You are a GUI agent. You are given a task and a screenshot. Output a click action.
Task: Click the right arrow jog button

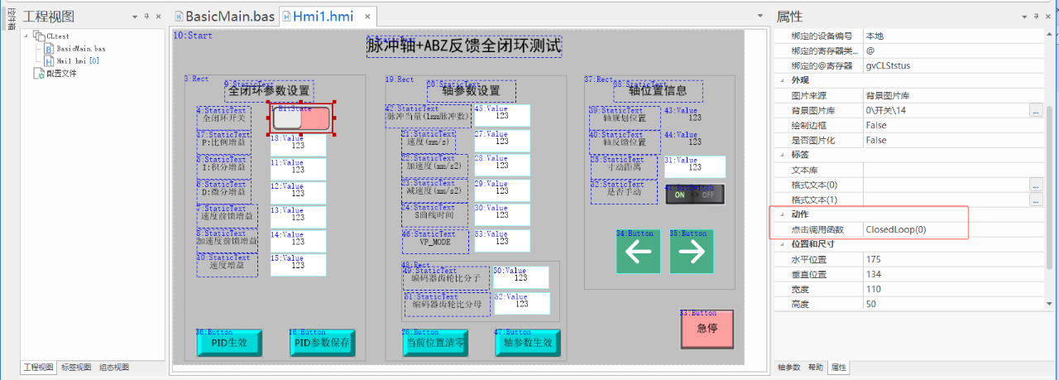tap(692, 252)
